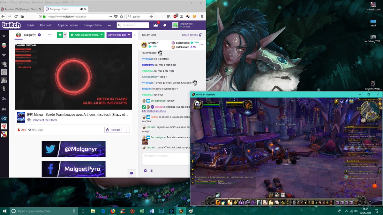Image resolution: width=383 pixels, height=215 pixels.
Task: Open chat viewer list icon
Action: click(x=151, y=171)
